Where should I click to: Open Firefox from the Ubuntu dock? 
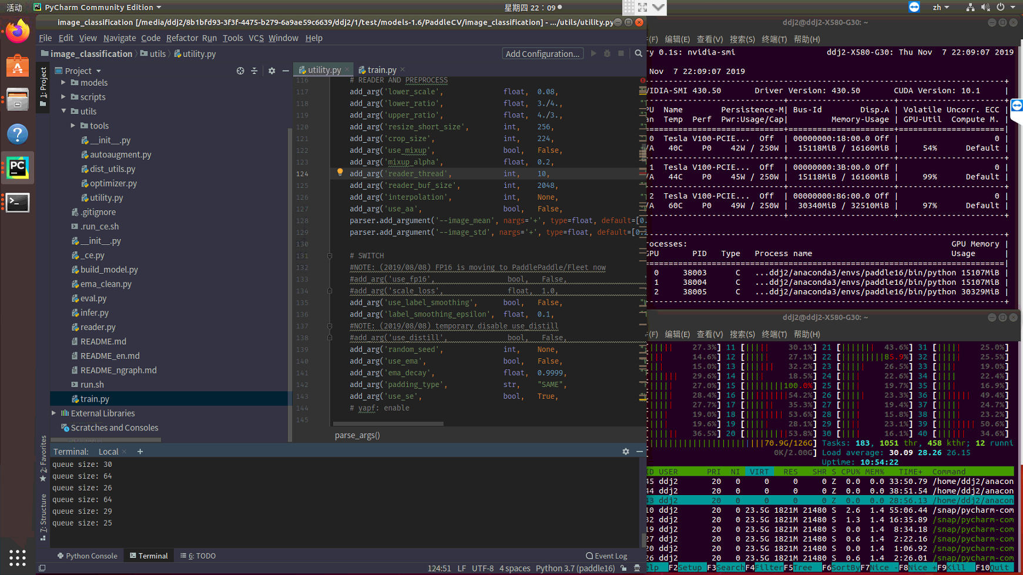click(x=18, y=32)
